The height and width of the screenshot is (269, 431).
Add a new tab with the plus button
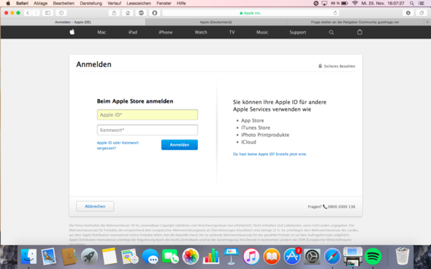(x=427, y=22)
